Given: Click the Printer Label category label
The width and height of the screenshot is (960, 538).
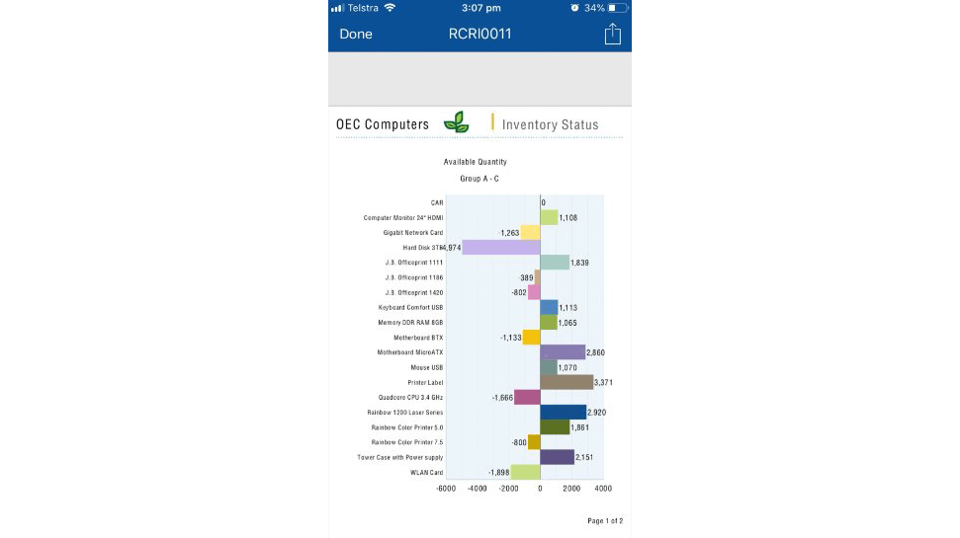Looking at the screenshot, I should [425, 383].
